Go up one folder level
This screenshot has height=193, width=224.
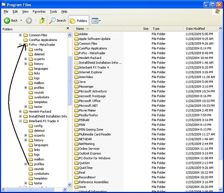coord(42,20)
